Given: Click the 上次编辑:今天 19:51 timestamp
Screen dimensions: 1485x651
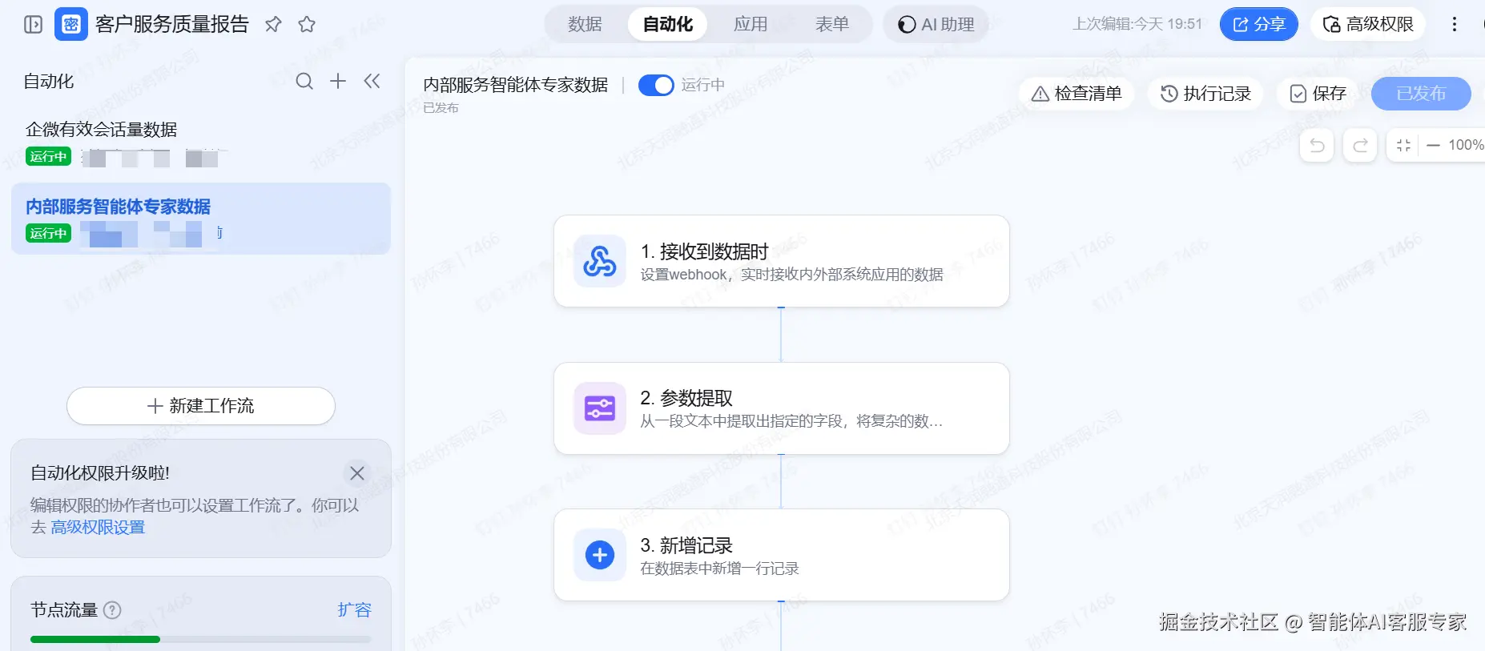Looking at the screenshot, I should coord(1137,24).
